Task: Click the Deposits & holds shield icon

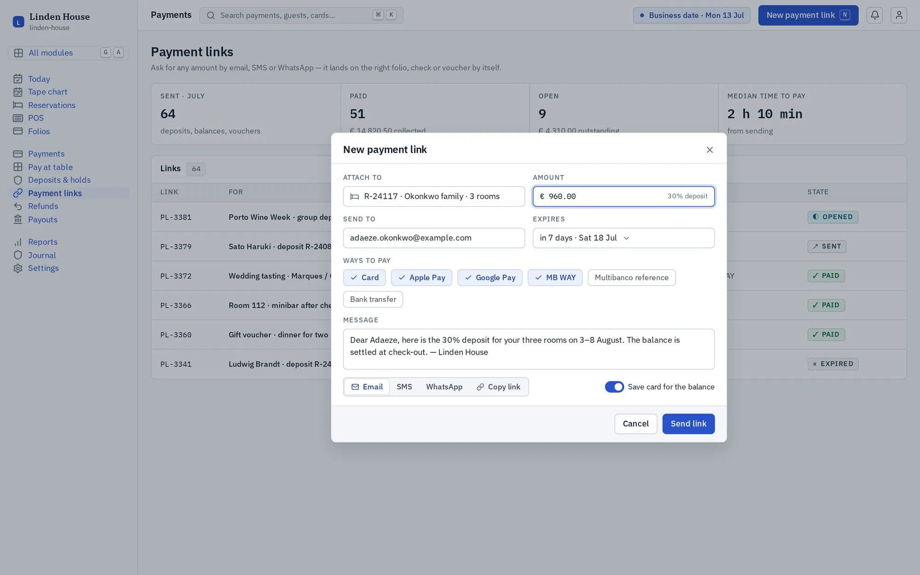Action: coord(18,180)
